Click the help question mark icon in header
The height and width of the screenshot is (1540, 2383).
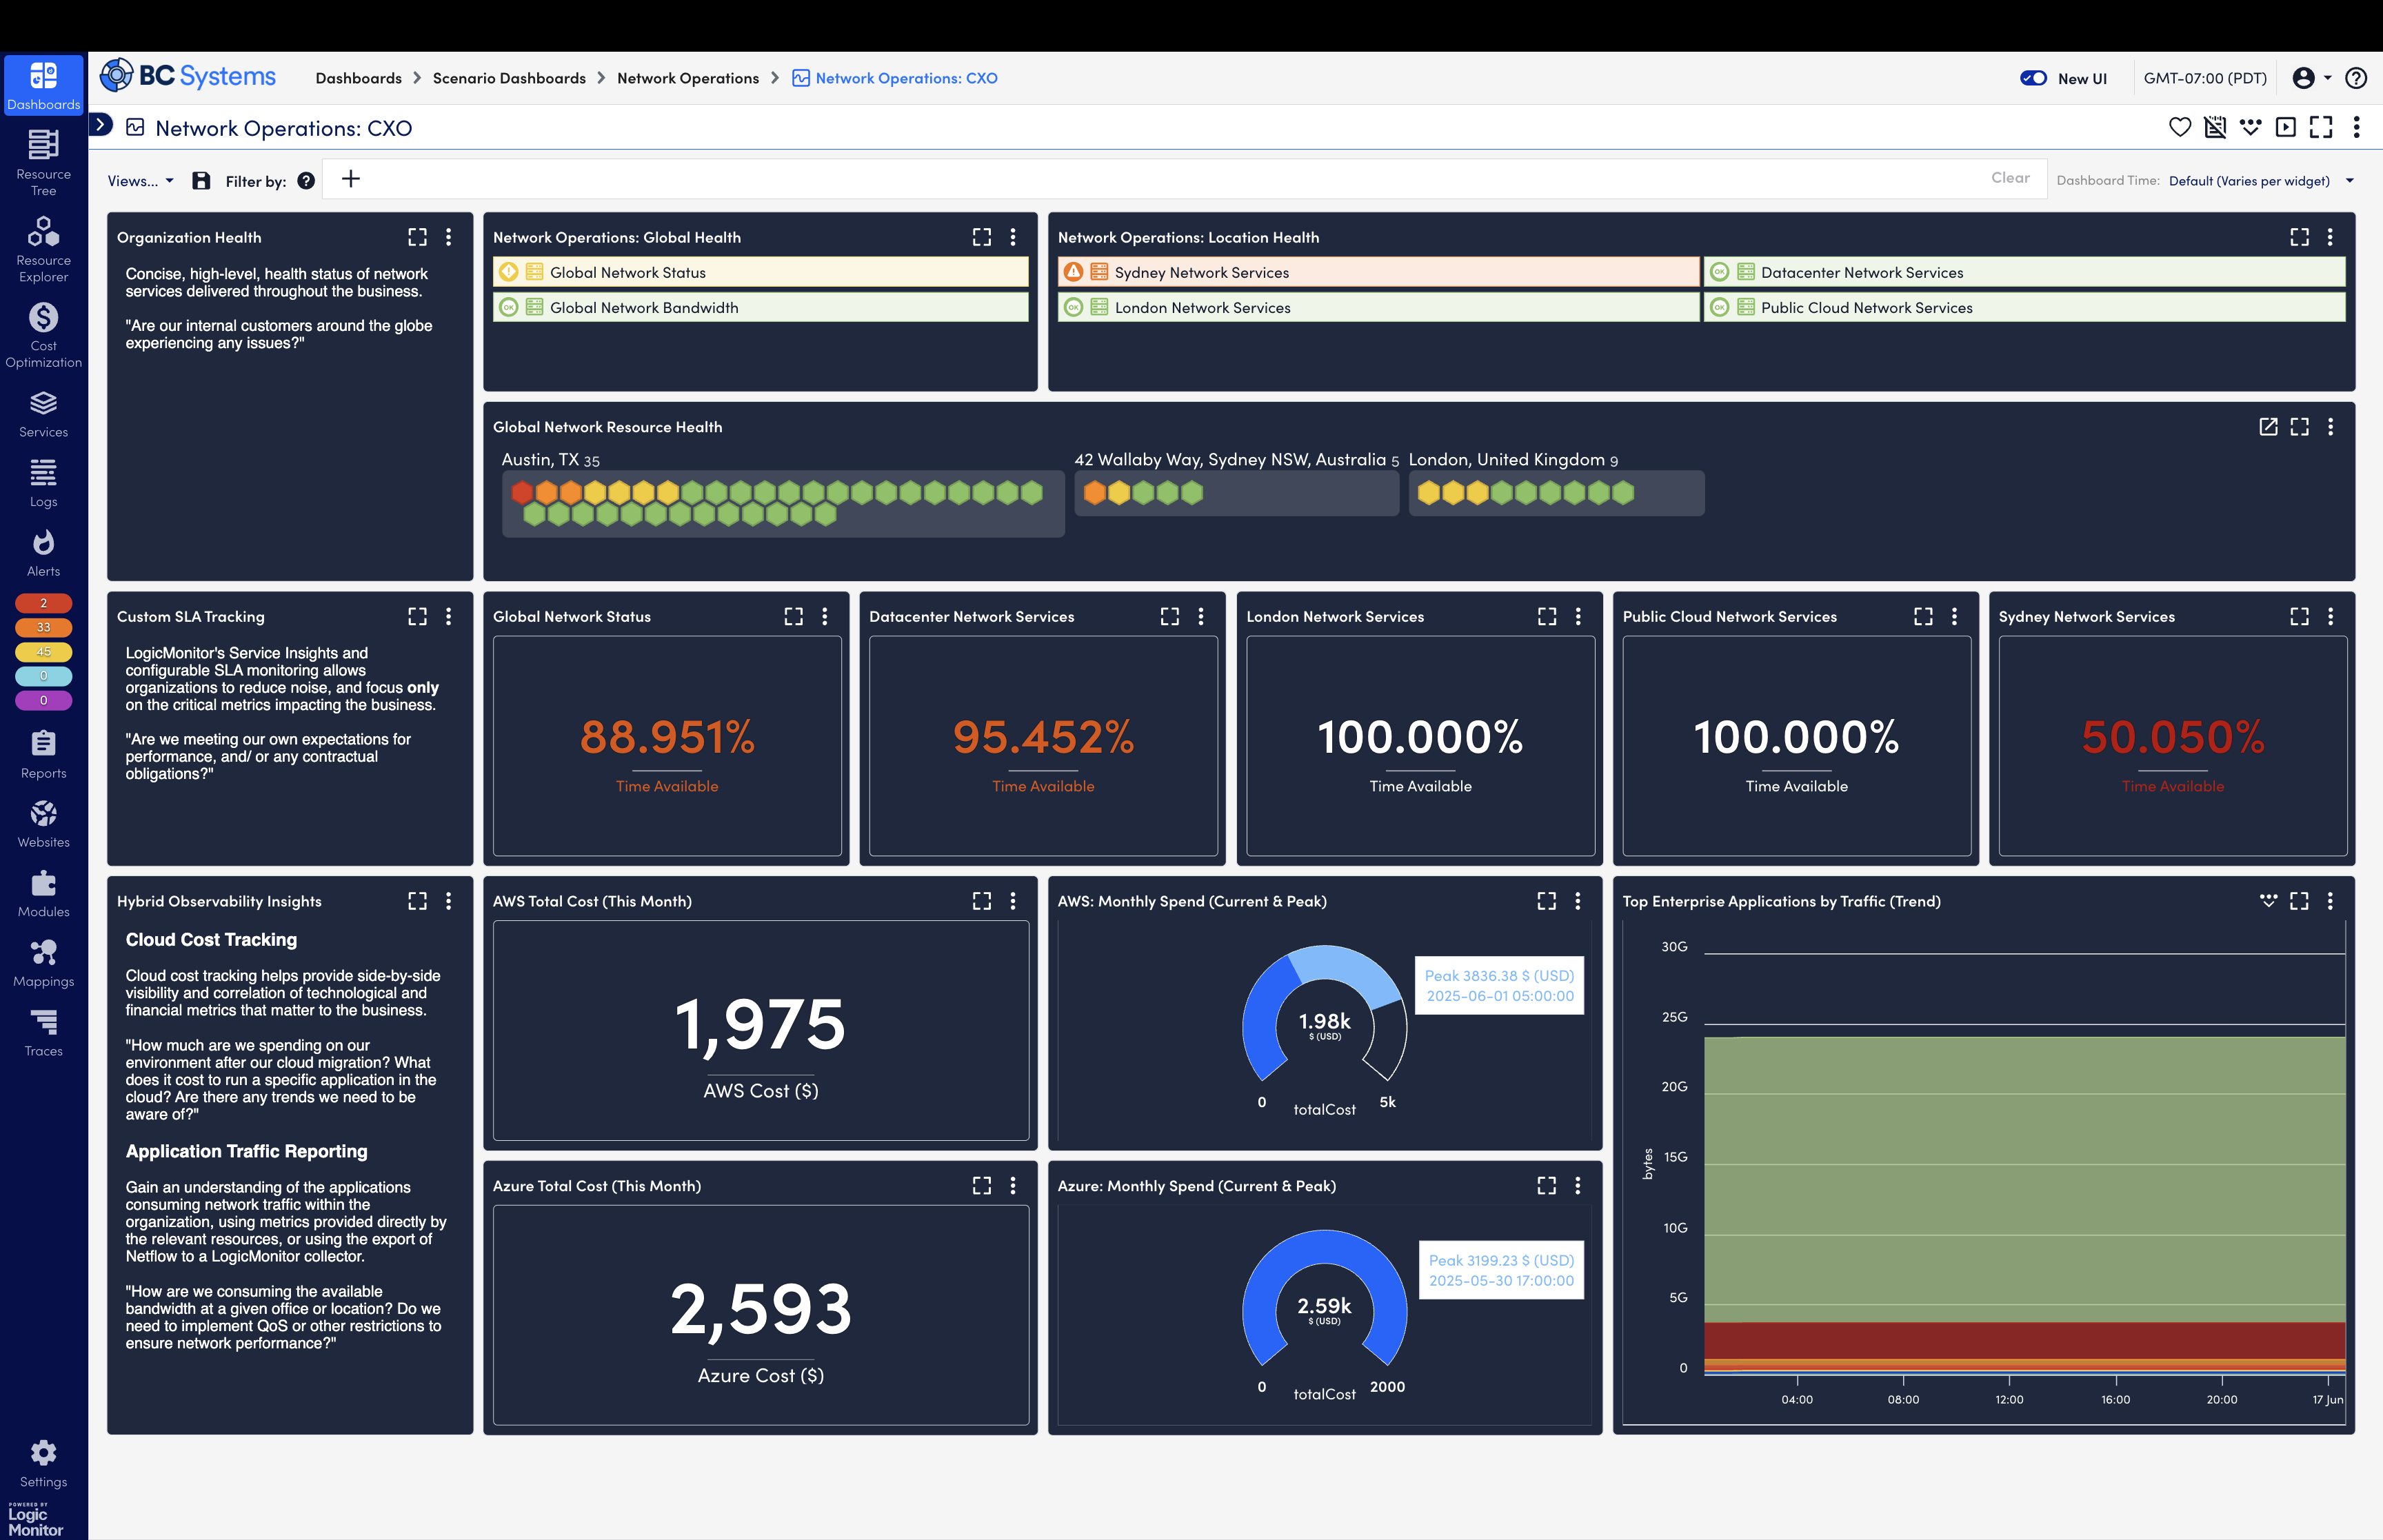[2356, 78]
